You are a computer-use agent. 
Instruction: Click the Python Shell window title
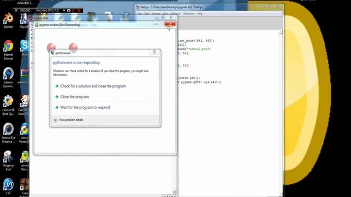tap(41, 18)
